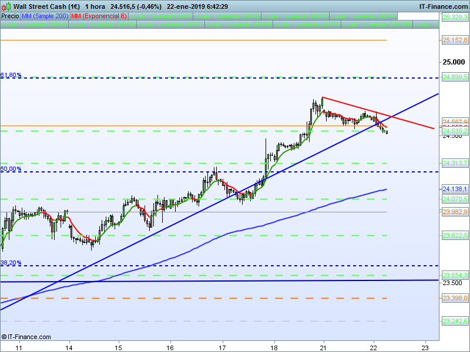Click the 23.500 axis value
This screenshot has height=352, width=470.
click(452, 283)
